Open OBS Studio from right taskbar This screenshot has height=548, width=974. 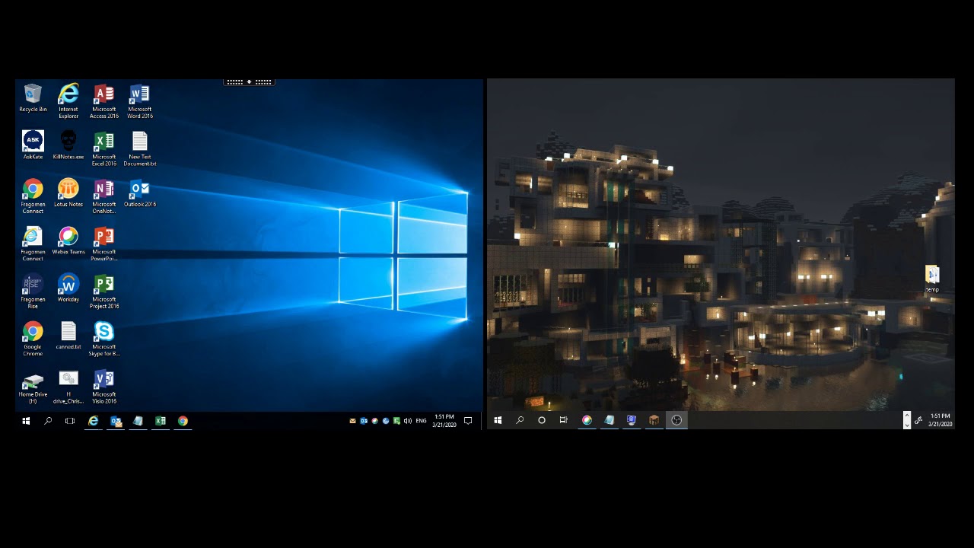point(676,420)
